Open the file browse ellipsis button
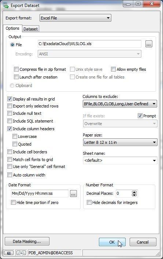Viewport: 163px width, 259px height. click(x=149, y=44)
